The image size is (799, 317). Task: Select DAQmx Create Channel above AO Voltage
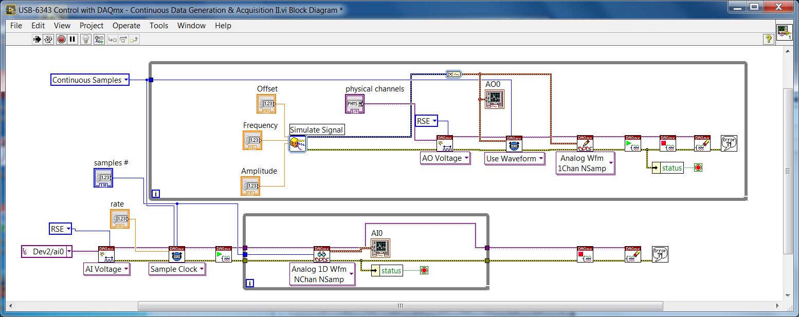coord(445,143)
